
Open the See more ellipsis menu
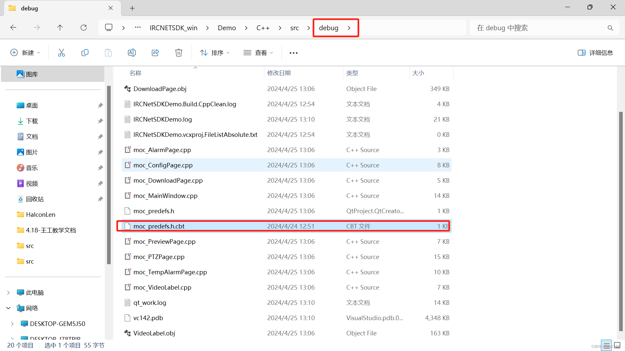click(293, 53)
